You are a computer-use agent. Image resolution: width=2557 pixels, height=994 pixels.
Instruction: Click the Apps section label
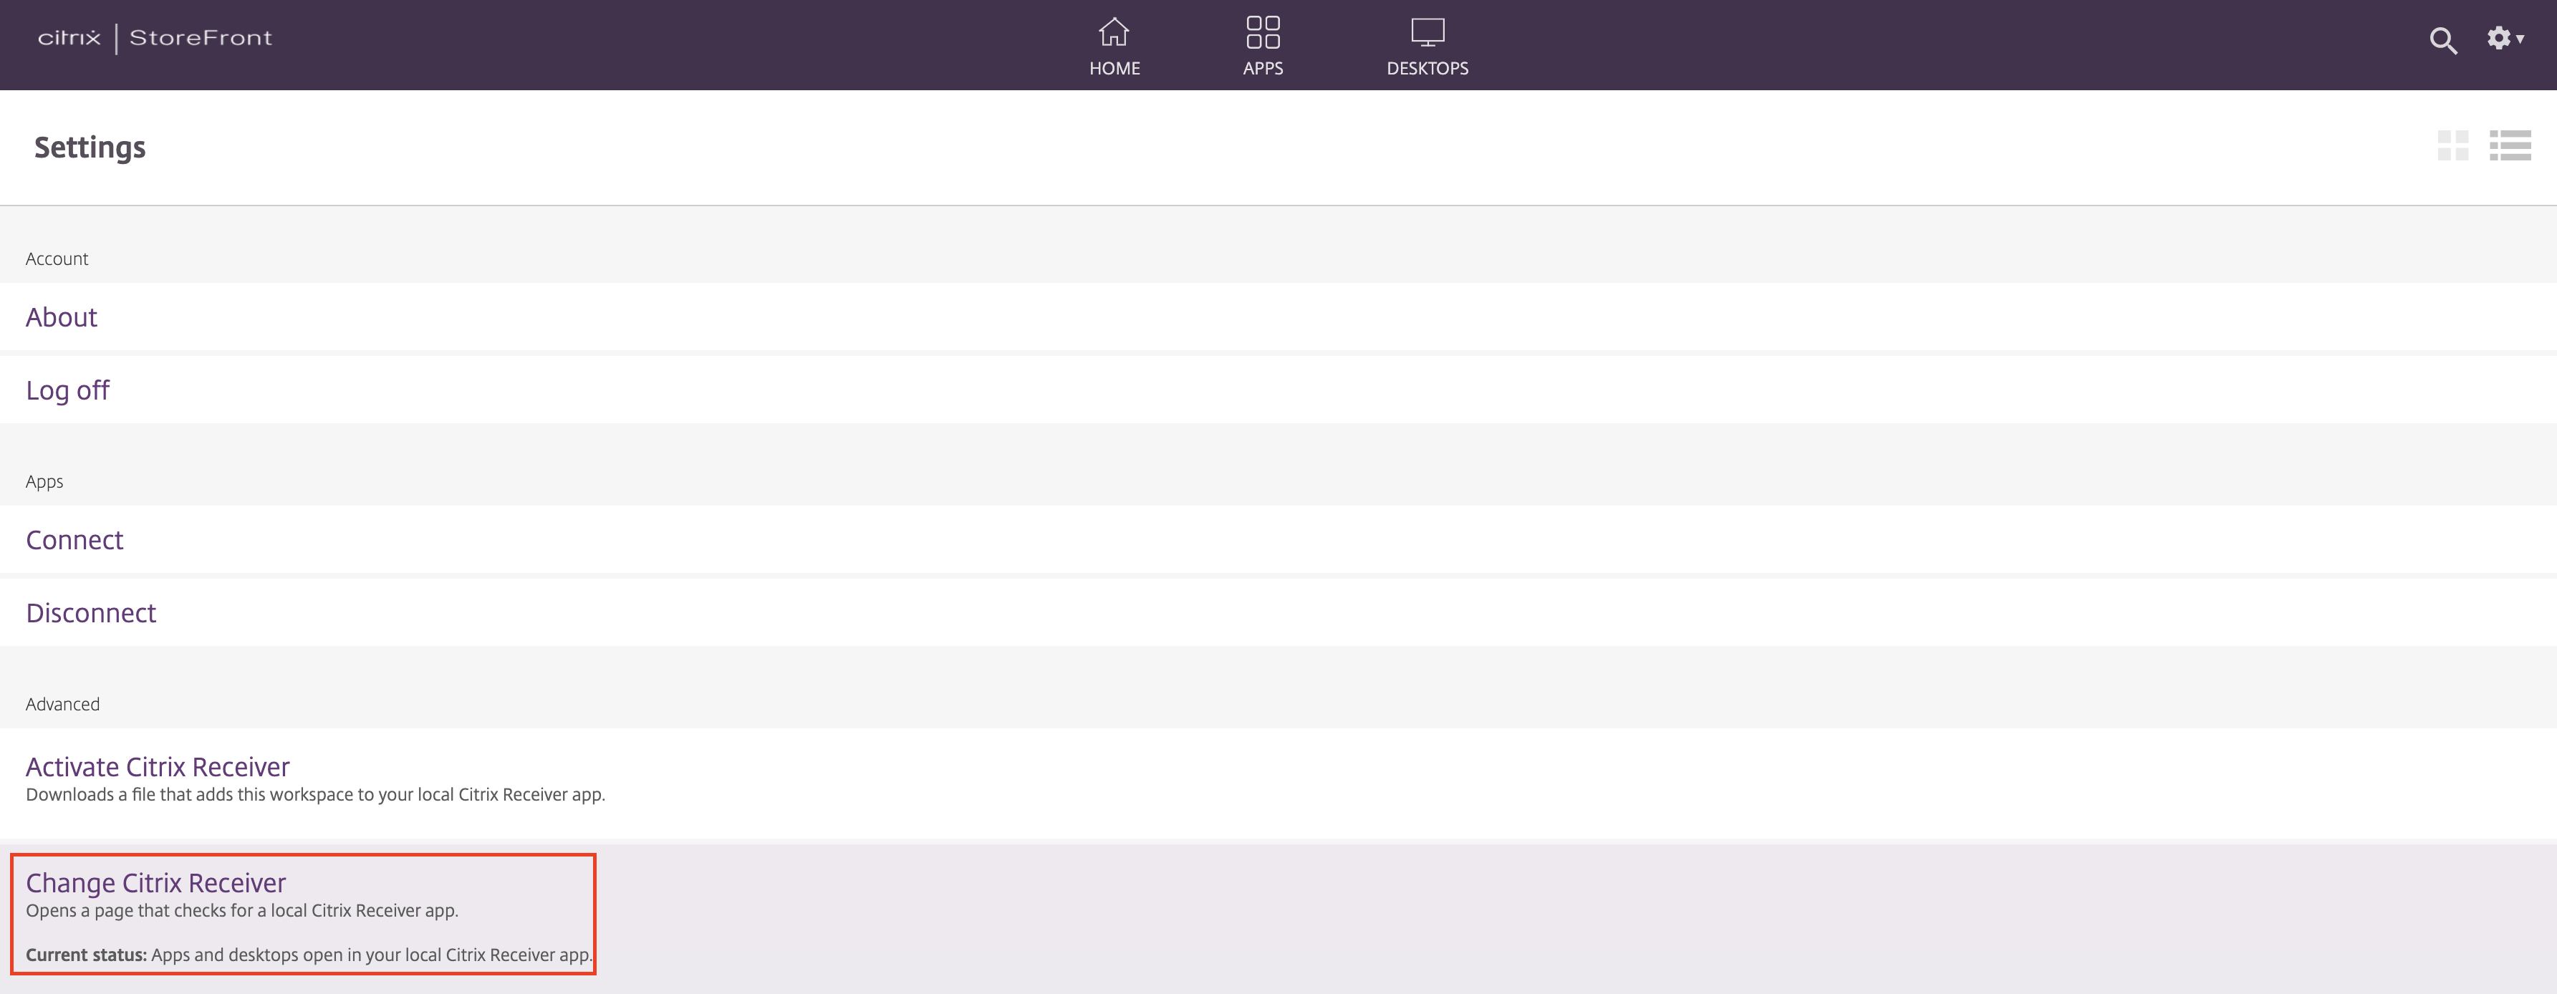coord(44,482)
